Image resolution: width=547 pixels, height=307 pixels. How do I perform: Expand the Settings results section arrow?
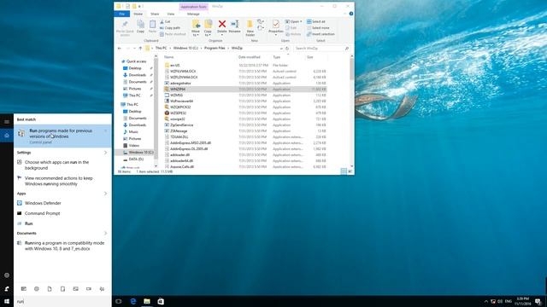pyautogui.click(x=105, y=153)
